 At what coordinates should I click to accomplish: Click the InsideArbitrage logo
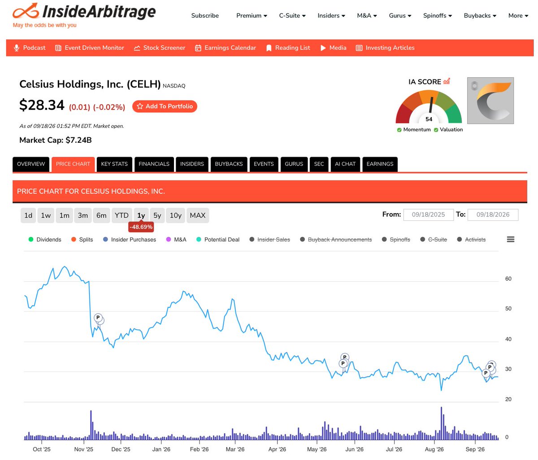coord(84,16)
